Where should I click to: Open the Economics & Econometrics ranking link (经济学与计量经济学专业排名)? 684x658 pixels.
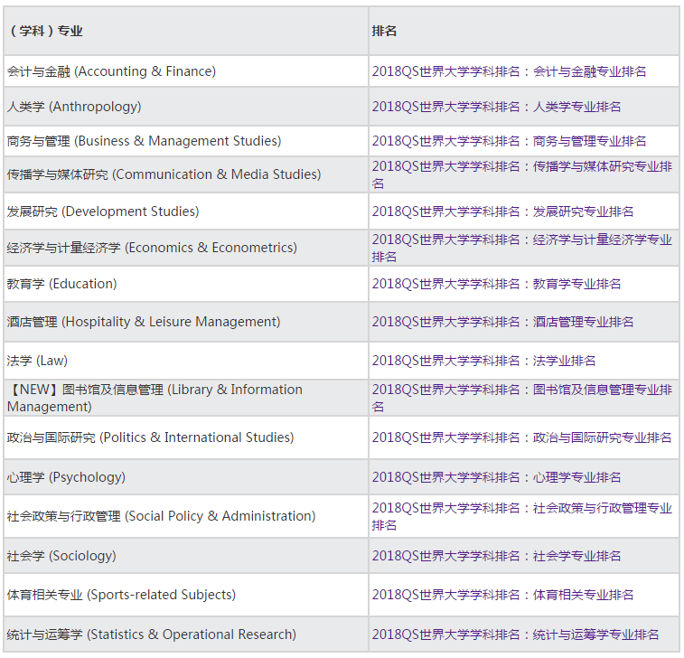coord(521,248)
